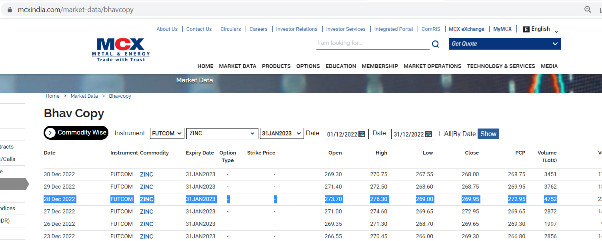Click the ZINC link in 30 Dec 2022 row
The height and width of the screenshot is (241, 602).
coord(146,175)
